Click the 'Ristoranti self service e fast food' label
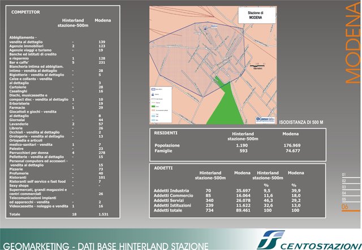Screen dimensions: 362x250 coord(37,182)
